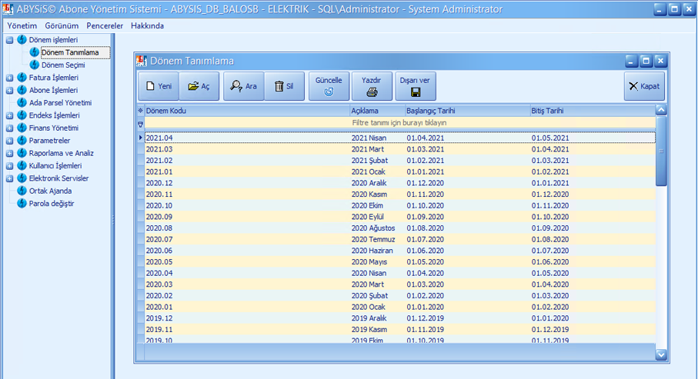Image resolution: width=698 pixels, height=379 pixels.
Task: Click the Yazdır printer icon
Action: (372, 92)
